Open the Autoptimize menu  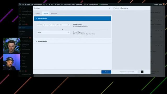(x=104, y=4)
